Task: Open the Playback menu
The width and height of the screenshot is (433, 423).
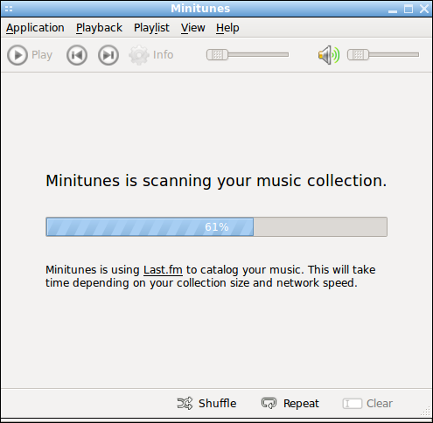Action: point(99,28)
